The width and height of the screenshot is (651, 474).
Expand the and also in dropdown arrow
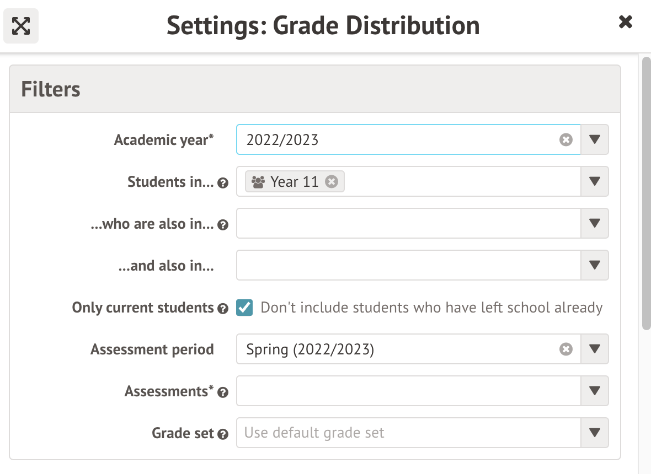(594, 265)
